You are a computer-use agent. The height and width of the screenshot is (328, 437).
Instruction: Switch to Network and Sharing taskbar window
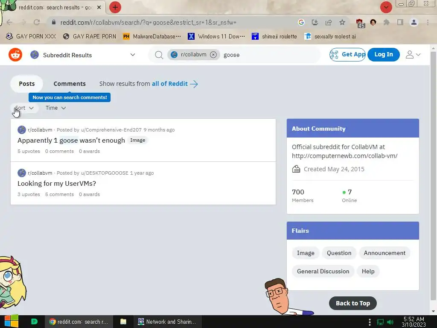pyautogui.click(x=167, y=322)
